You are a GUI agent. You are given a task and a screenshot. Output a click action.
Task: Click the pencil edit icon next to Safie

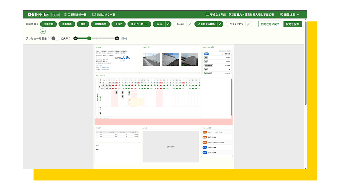pyautogui.click(x=168, y=24)
